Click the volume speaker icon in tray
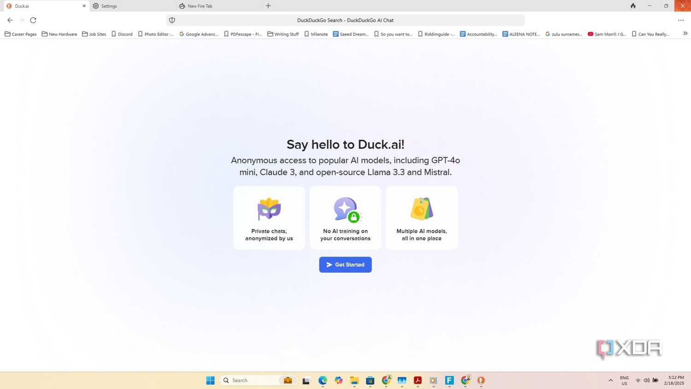691x389 pixels. click(646, 380)
